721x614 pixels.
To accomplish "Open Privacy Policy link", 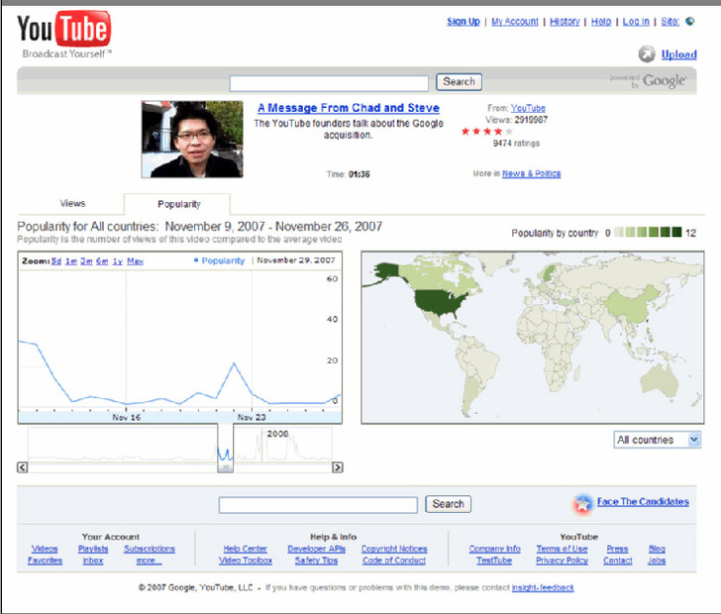I will [562, 561].
